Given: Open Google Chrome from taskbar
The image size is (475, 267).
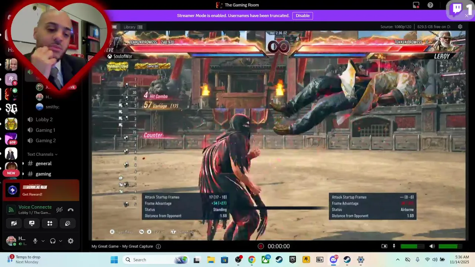Looking at the screenshot, I should point(252,260).
